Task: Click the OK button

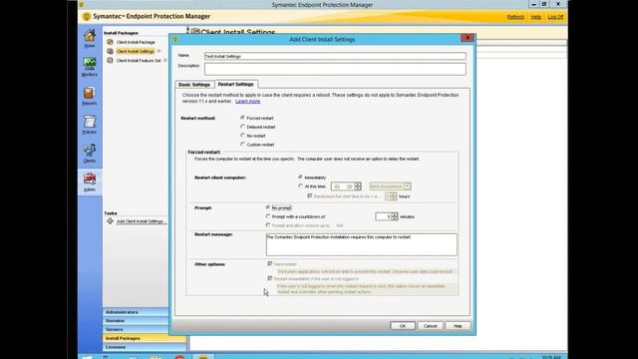Action: (x=403, y=326)
